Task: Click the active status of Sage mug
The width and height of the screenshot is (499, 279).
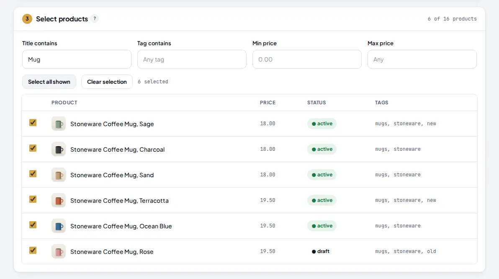Action: [x=322, y=124]
